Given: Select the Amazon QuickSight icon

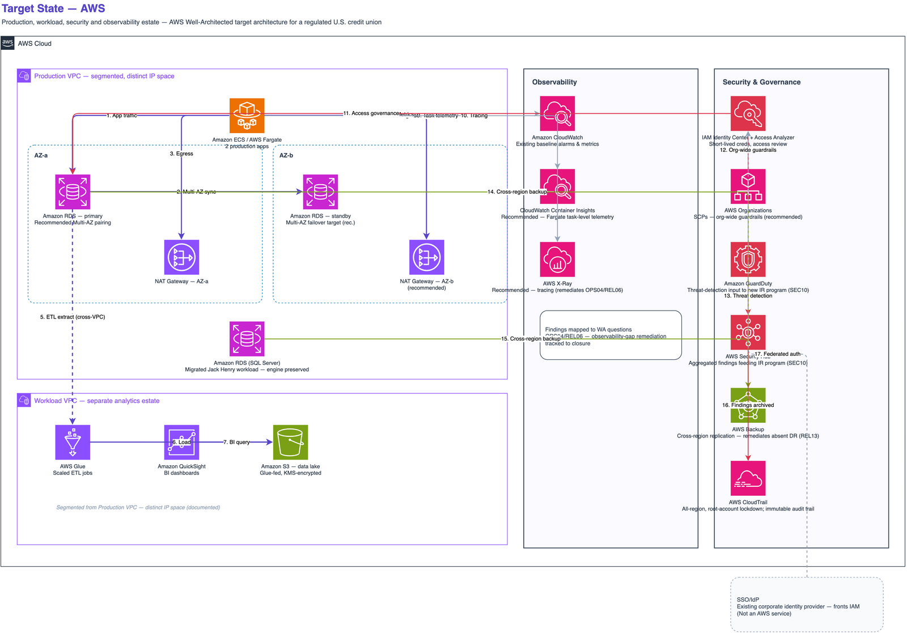Looking at the screenshot, I should pos(181,442).
